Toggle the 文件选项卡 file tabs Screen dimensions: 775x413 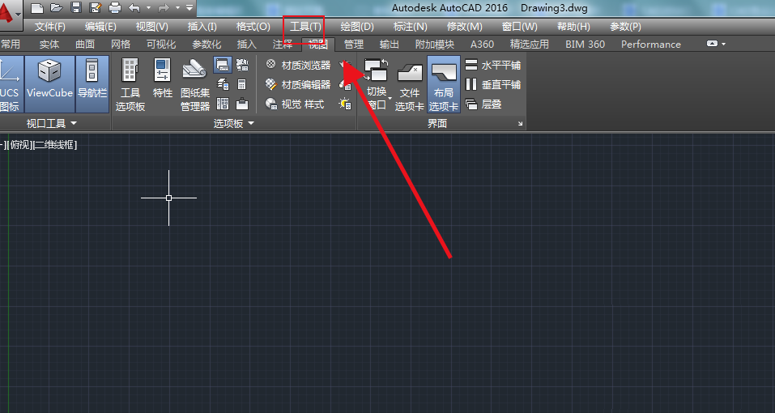409,84
